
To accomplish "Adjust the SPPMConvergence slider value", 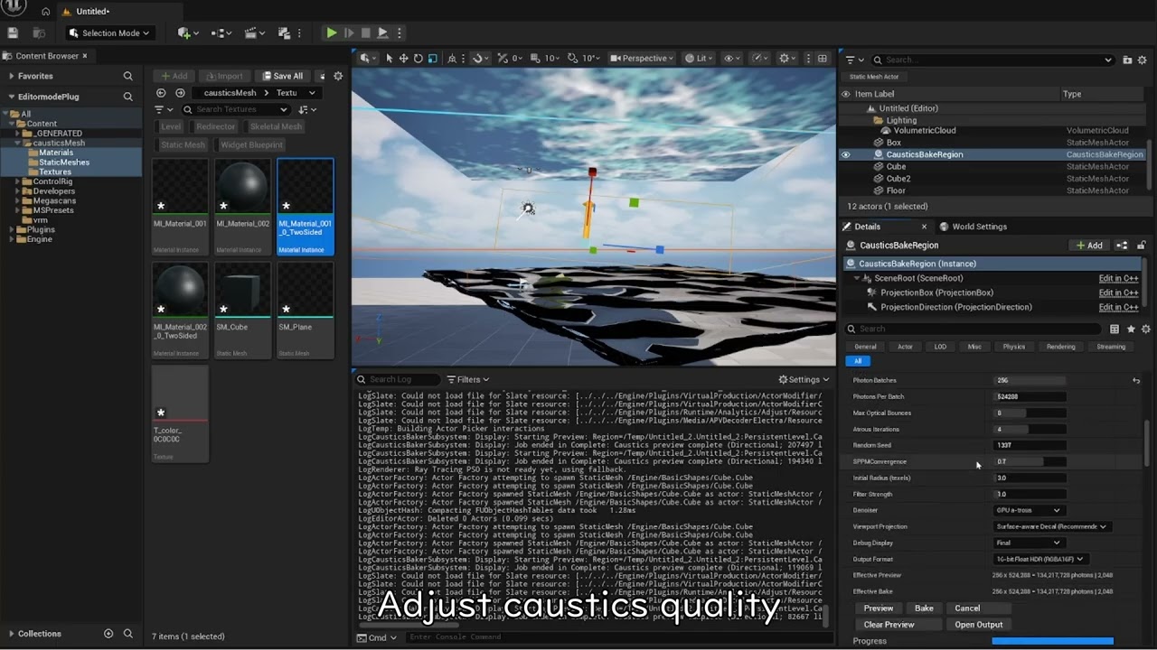I will point(1030,462).
